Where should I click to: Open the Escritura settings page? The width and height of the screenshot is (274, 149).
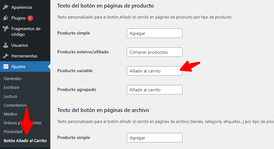point(11,87)
